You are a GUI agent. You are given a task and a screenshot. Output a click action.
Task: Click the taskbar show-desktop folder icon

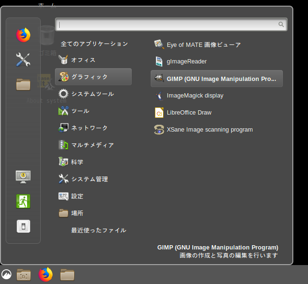click(24, 275)
